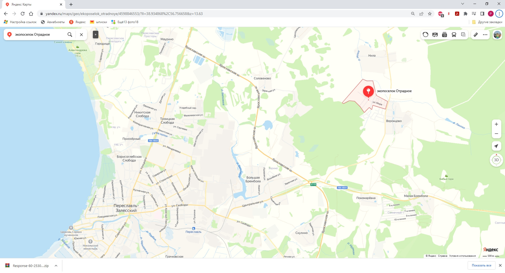Click the Яндекс logo on map

coord(491,250)
